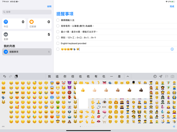The image size is (177, 132).
Task: Pick lightest skin tone thumbs up
Action: click(x=95, y=90)
